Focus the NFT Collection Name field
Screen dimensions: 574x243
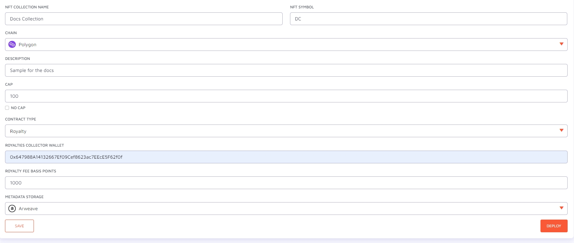(143, 19)
